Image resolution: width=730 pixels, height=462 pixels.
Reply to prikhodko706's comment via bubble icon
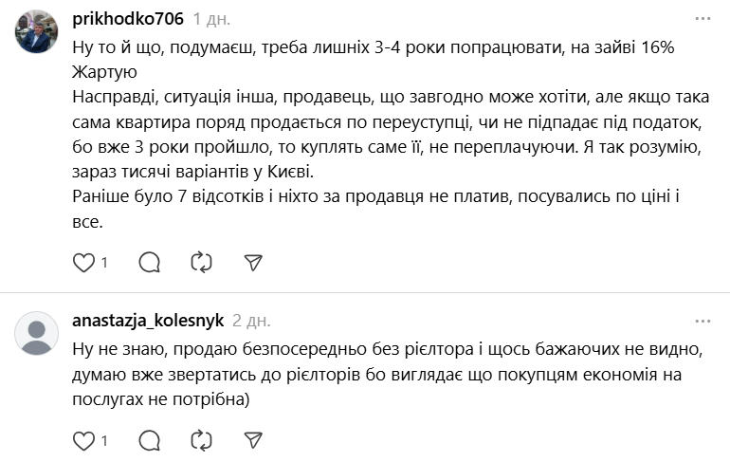pos(150,262)
